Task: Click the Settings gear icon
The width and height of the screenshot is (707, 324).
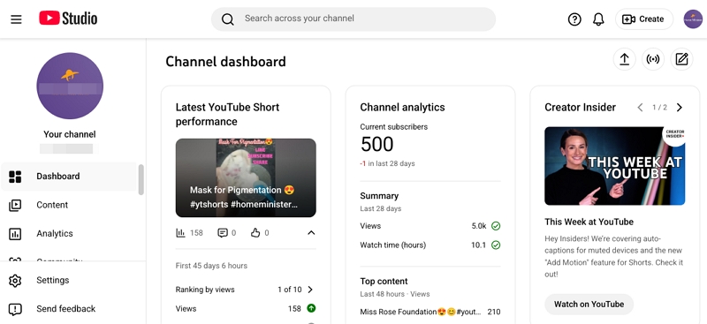Action: [15, 280]
